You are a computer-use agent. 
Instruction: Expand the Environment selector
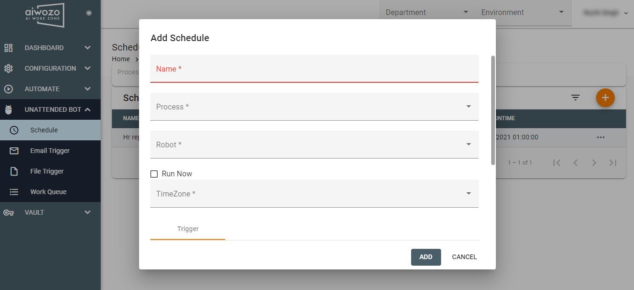point(523,13)
